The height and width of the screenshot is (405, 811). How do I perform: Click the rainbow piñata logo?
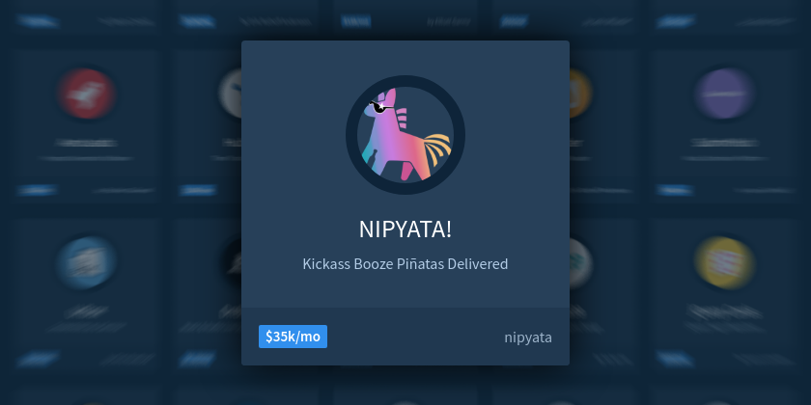click(x=405, y=135)
